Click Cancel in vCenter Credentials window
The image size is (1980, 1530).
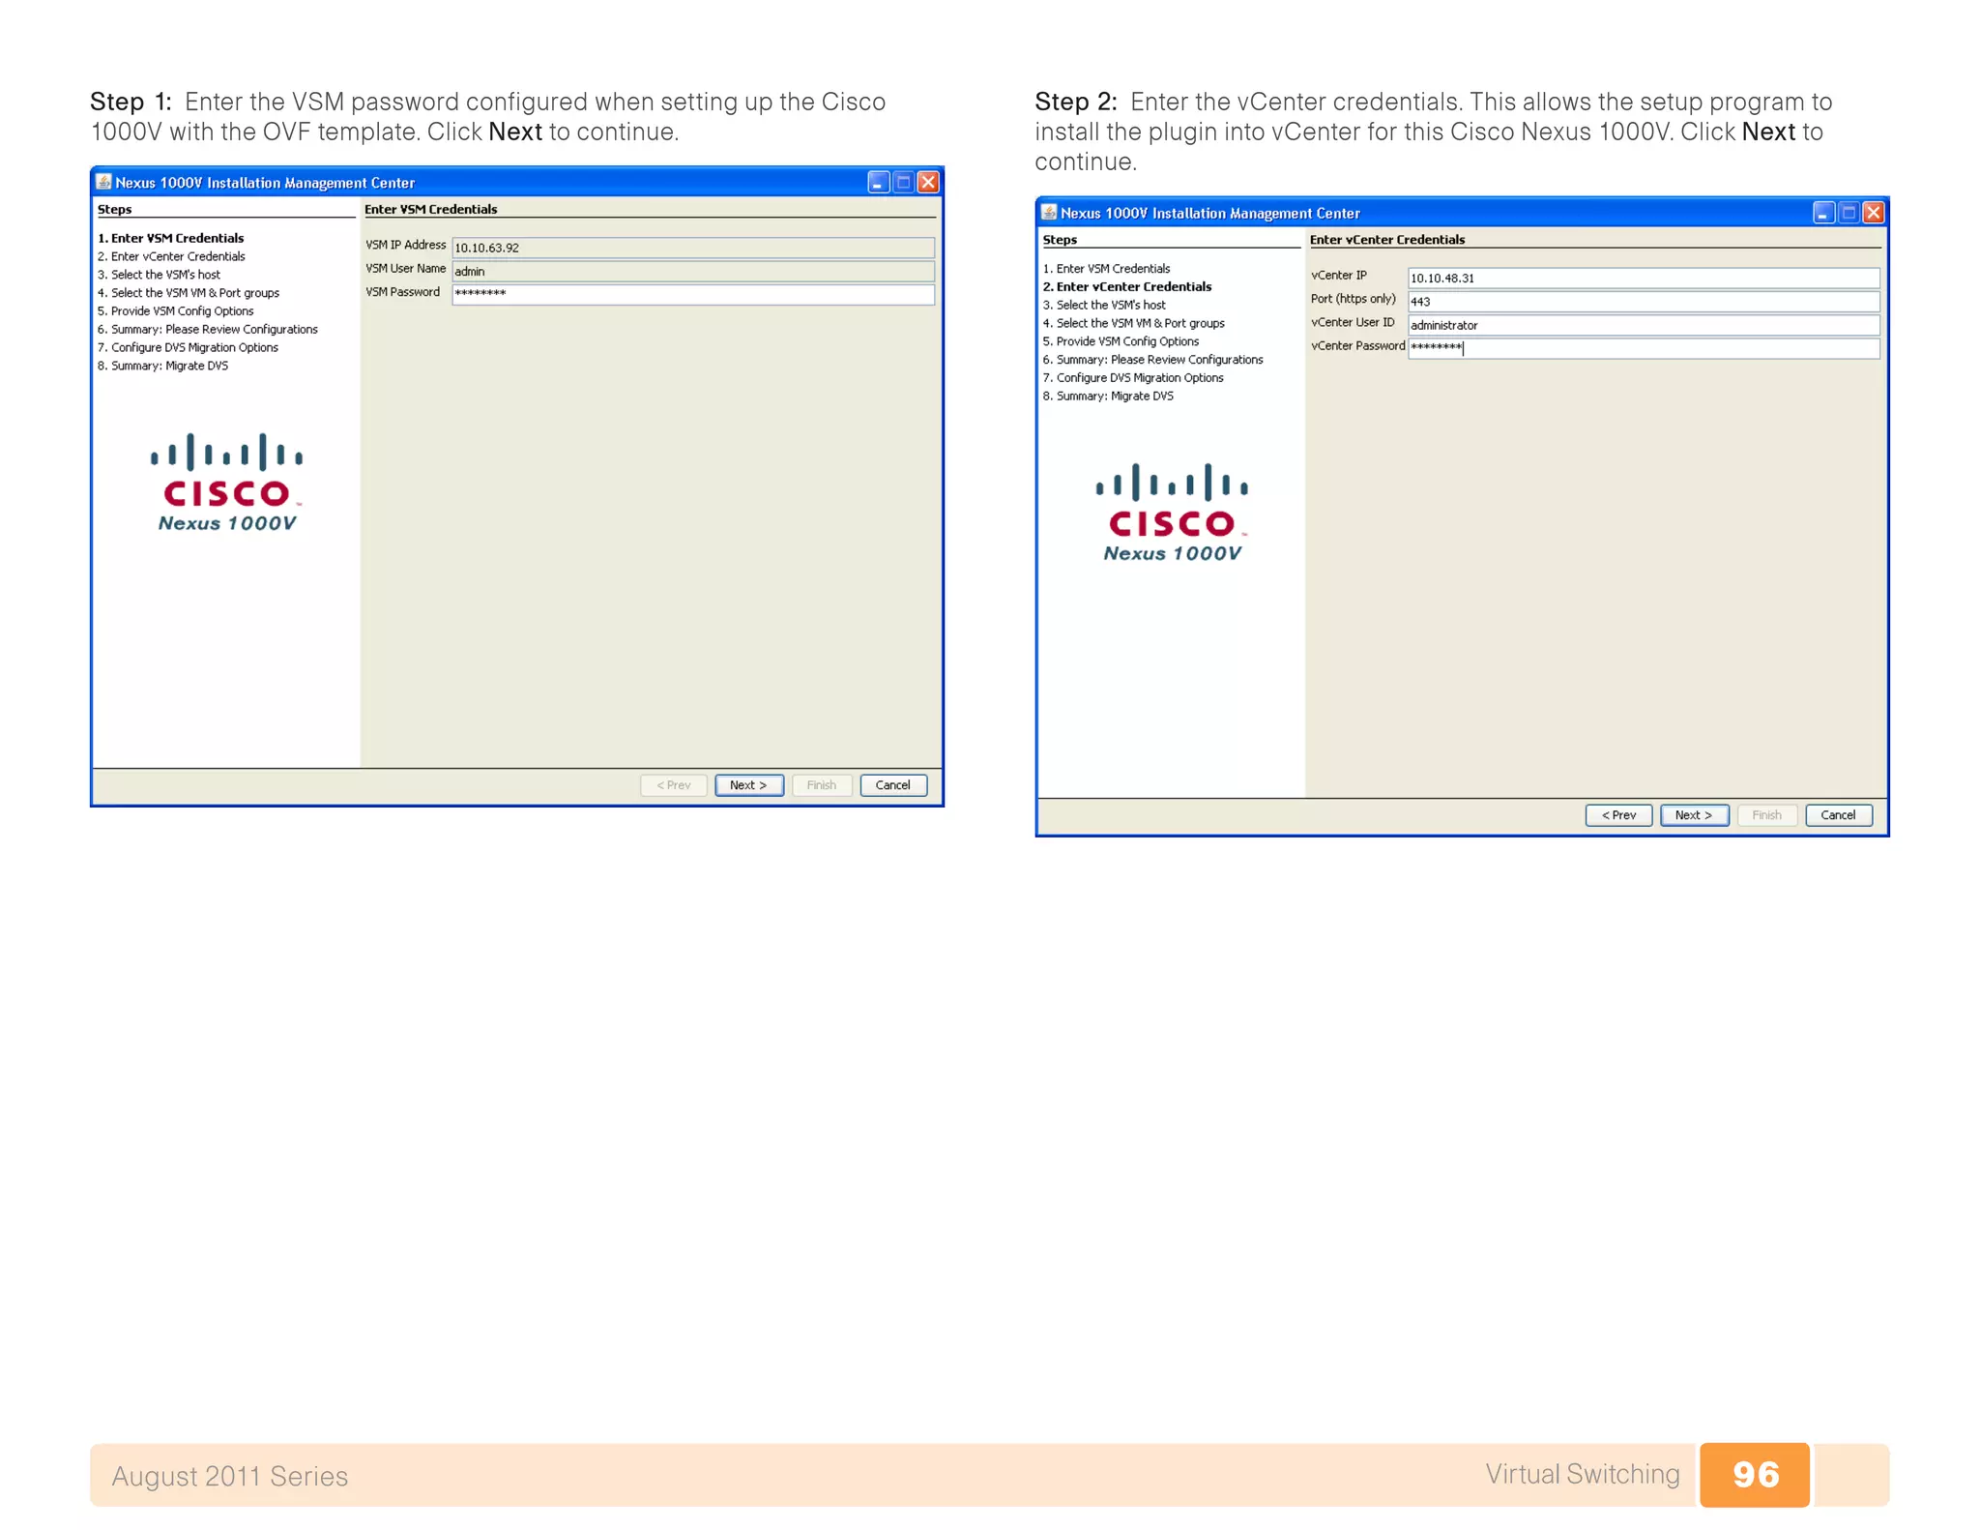(x=1837, y=814)
